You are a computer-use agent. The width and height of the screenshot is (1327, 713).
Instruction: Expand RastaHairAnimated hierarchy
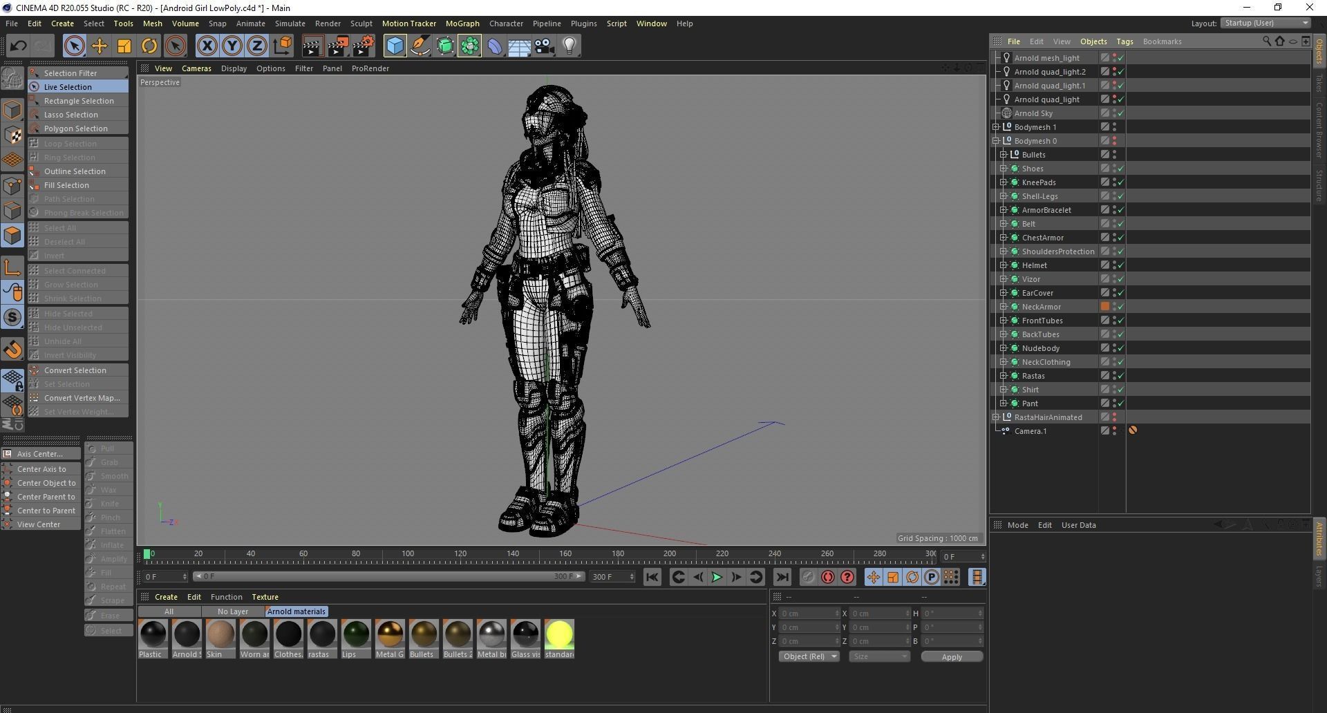[x=996, y=417]
